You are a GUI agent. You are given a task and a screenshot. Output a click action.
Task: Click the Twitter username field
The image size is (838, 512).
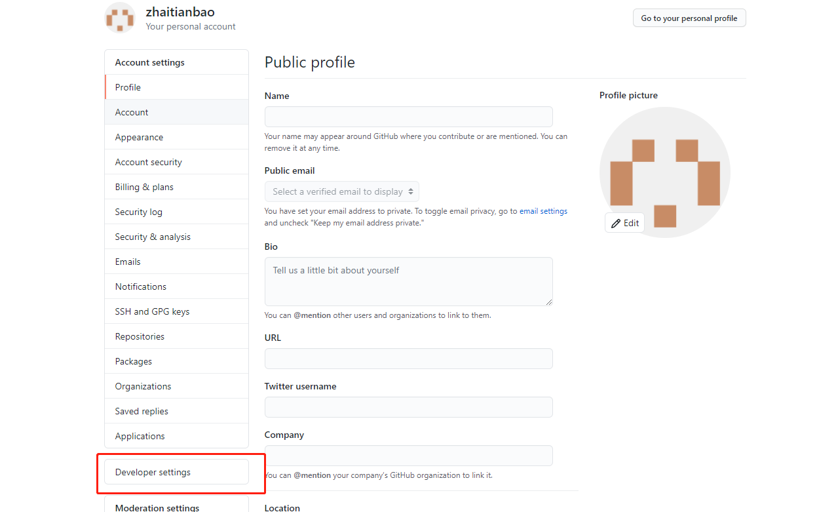[x=408, y=406]
